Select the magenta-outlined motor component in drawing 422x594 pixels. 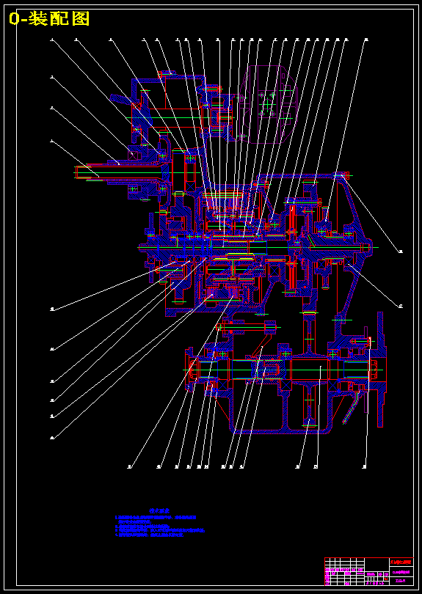point(268,105)
